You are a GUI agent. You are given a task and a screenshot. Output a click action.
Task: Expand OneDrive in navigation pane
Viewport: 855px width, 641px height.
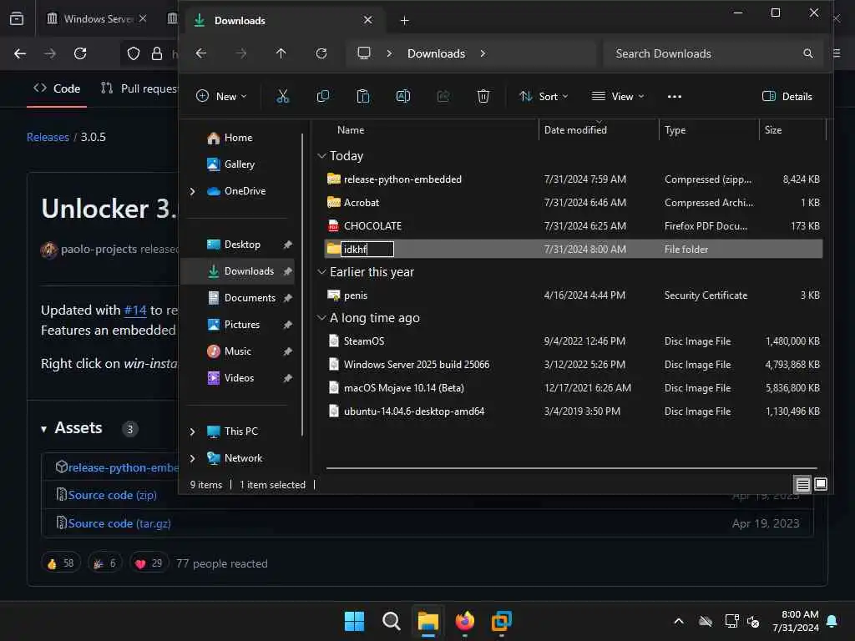tap(193, 191)
